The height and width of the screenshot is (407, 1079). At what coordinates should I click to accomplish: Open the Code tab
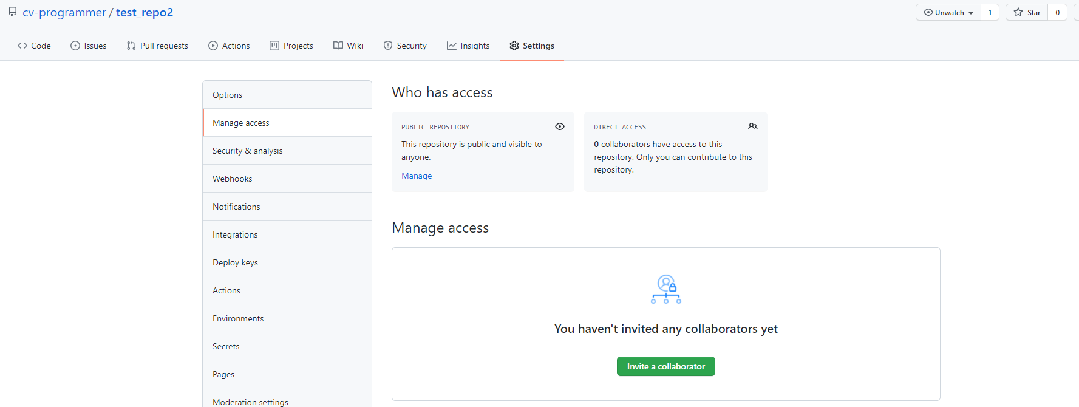coord(35,46)
